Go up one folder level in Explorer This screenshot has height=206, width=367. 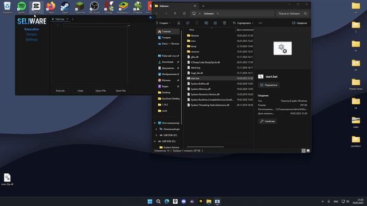click(x=175, y=14)
